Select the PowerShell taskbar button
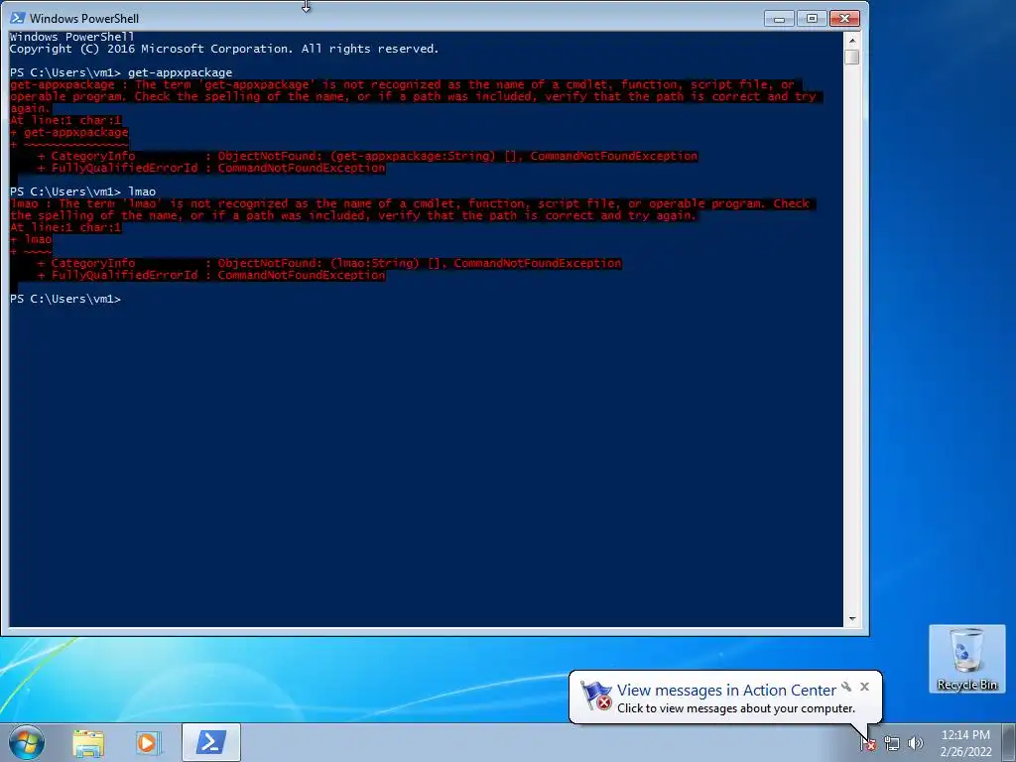Viewport: 1016px width, 762px height. point(211,742)
